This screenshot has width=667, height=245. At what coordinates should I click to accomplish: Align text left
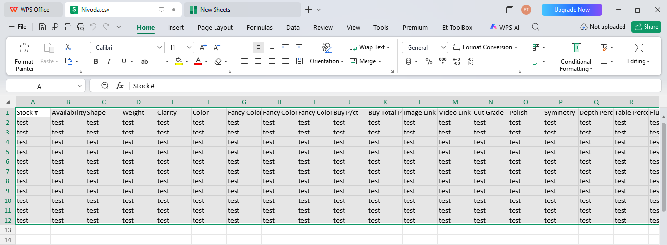click(x=245, y=61)
